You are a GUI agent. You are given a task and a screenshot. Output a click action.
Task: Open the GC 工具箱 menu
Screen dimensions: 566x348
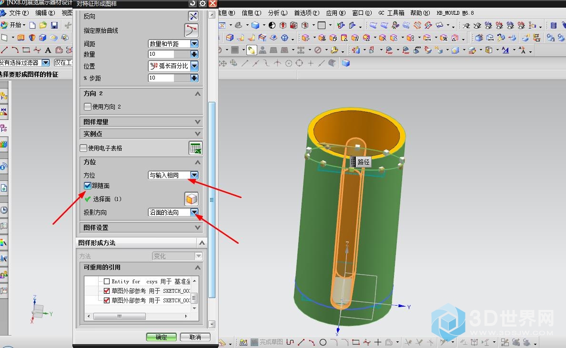pos(391,13)
